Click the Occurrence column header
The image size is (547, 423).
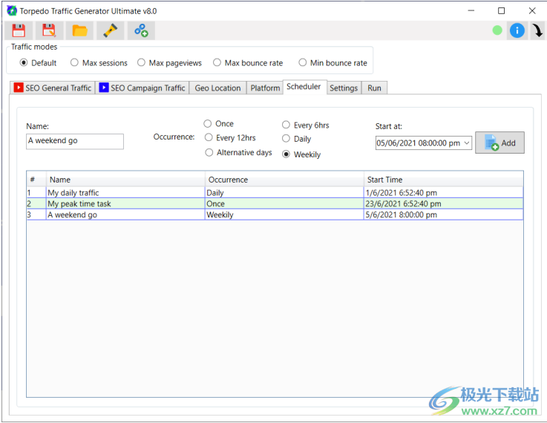(284, 180)
